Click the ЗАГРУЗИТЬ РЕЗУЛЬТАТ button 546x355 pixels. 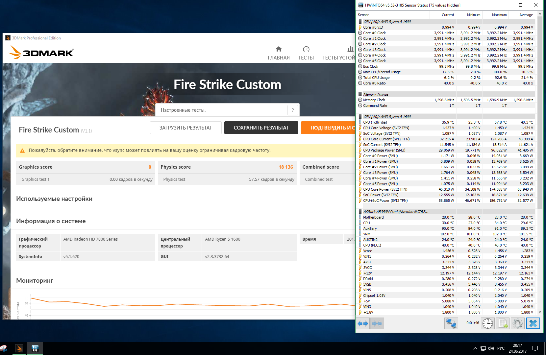coord(186,128)
